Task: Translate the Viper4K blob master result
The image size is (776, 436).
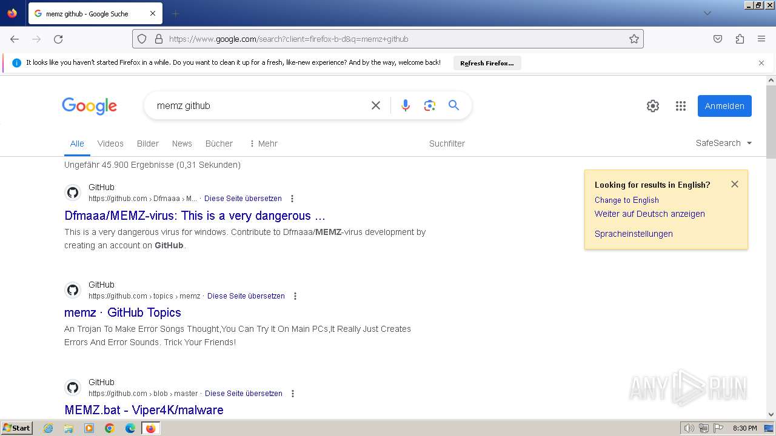Action: 244,394
